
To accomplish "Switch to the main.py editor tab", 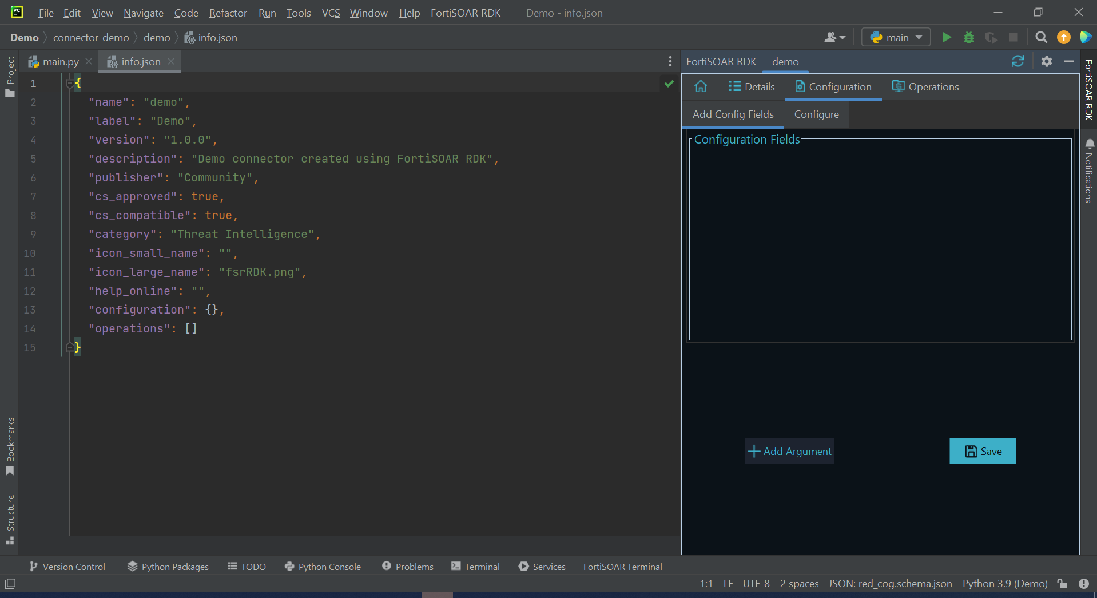I will pos(60,62).
